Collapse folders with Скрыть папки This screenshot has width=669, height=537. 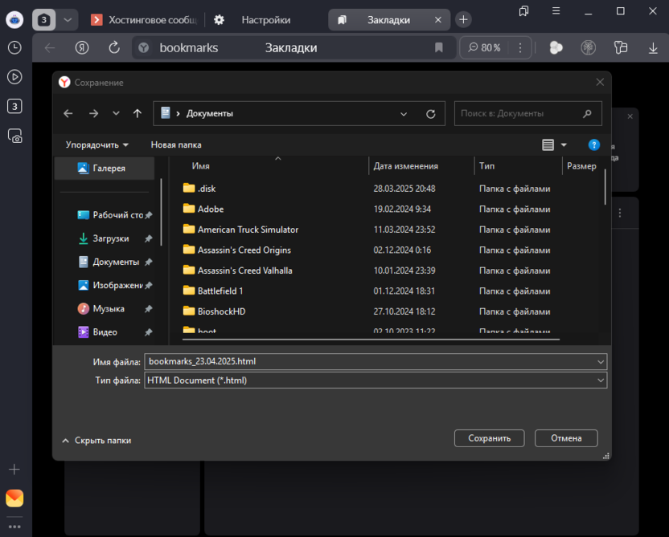point(96,441)
